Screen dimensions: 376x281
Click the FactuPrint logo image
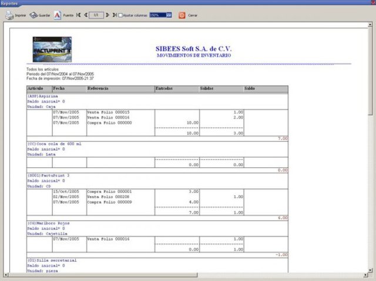52,48
